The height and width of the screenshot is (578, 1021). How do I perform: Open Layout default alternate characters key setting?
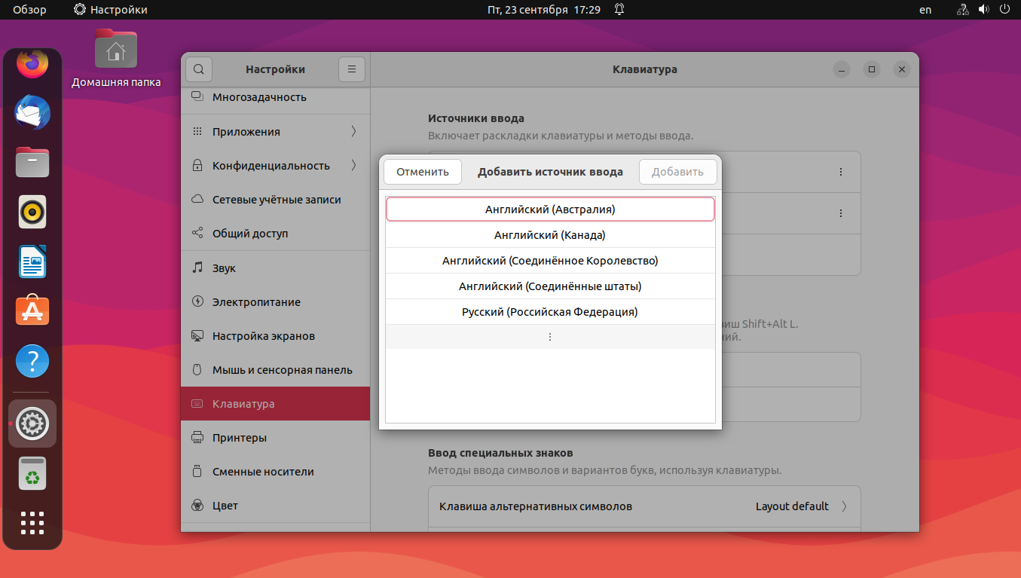click(644, 506)
